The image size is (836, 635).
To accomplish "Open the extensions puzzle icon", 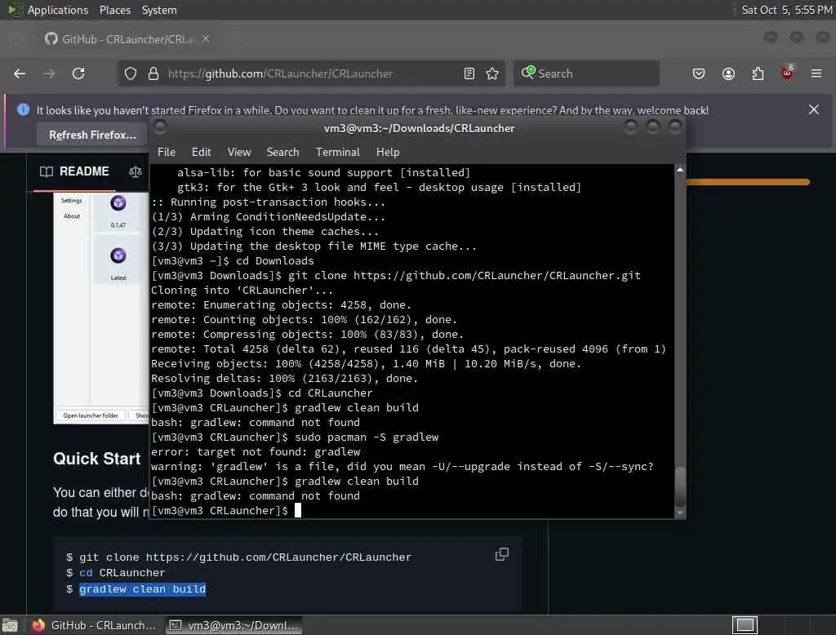I will 758,73.
